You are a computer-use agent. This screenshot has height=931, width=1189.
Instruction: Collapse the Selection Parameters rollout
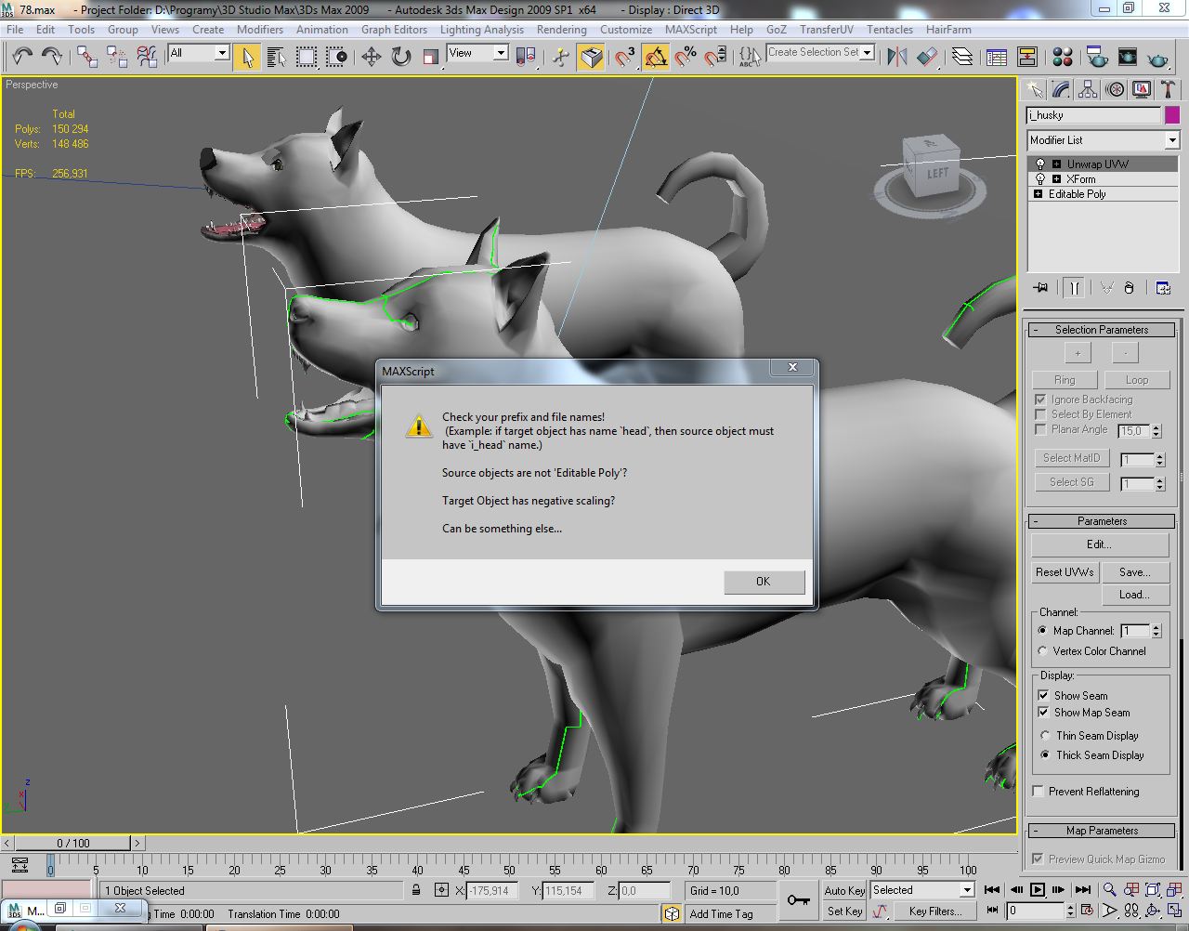1102,330
